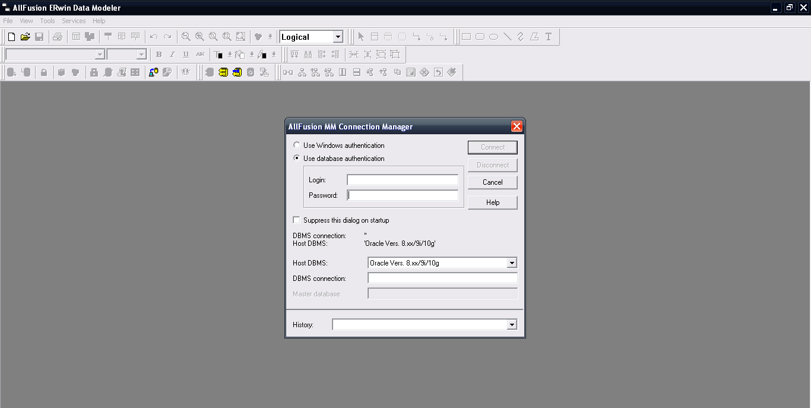Open the Help menu in menu bar
Viewport: 811px width, 408px height.
tap(99, 21)
